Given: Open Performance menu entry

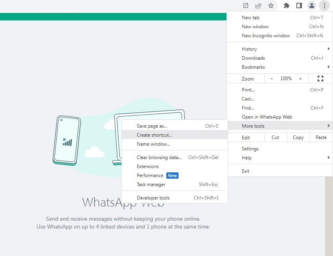Looking at the screenshot, I should [175, 176].
